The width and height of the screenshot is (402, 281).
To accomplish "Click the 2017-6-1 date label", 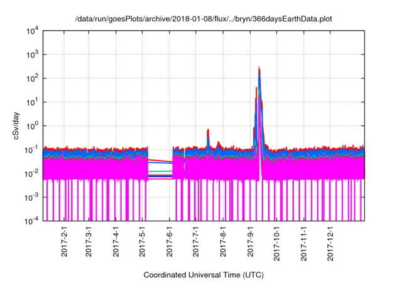I will (170, 241).
